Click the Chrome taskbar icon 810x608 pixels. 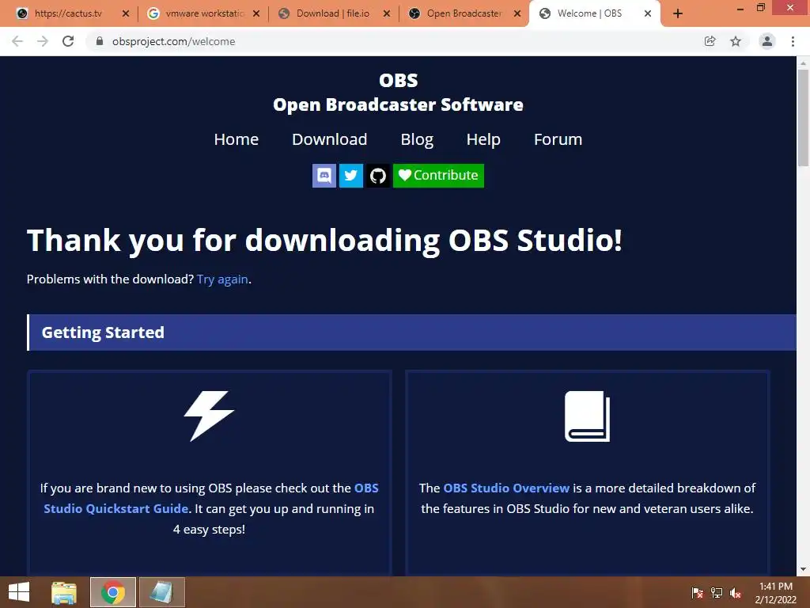pyautogui.click(x=113, y=592)
